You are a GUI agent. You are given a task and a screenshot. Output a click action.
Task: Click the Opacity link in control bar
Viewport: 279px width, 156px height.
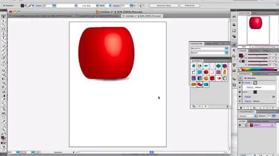coord(116,6)
